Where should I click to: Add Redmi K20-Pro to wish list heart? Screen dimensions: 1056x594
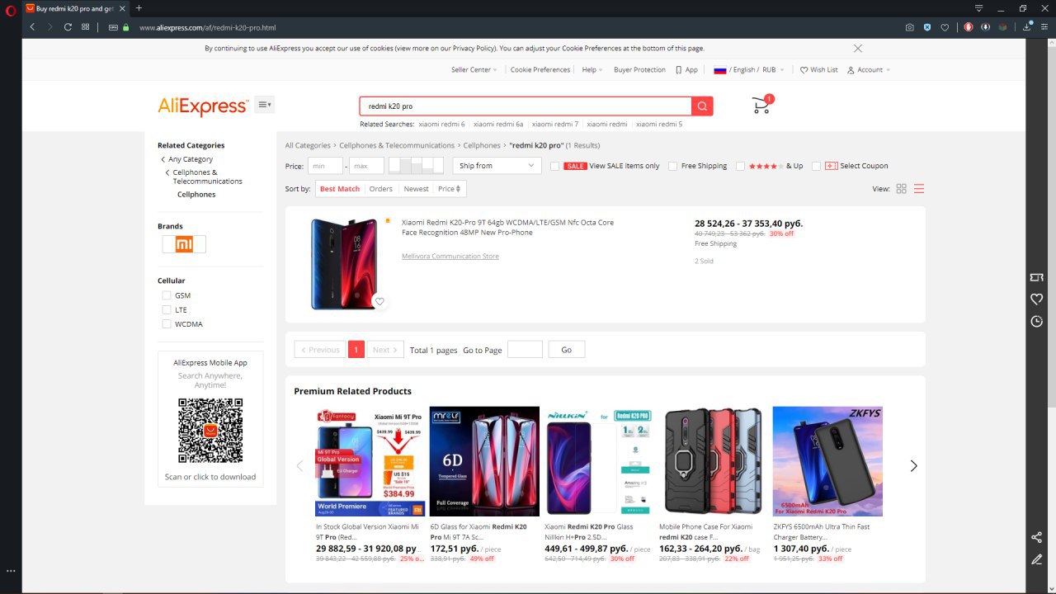click(379, 301)
